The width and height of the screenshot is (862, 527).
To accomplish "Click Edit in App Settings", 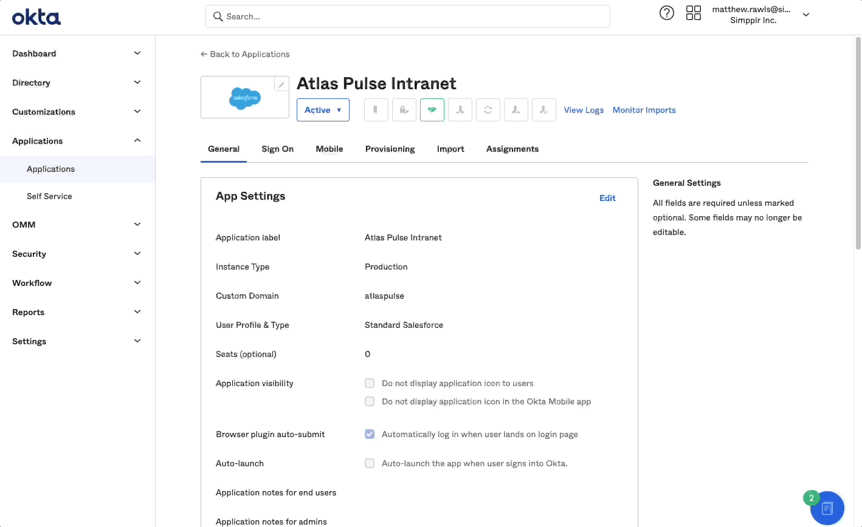I will pyautogui.click(x=607, y=198).
